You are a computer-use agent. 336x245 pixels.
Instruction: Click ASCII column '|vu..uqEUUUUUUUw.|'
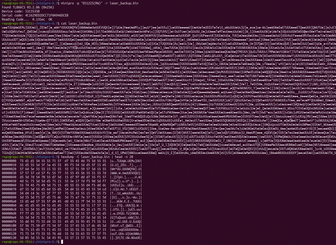(x=126, y=230)
